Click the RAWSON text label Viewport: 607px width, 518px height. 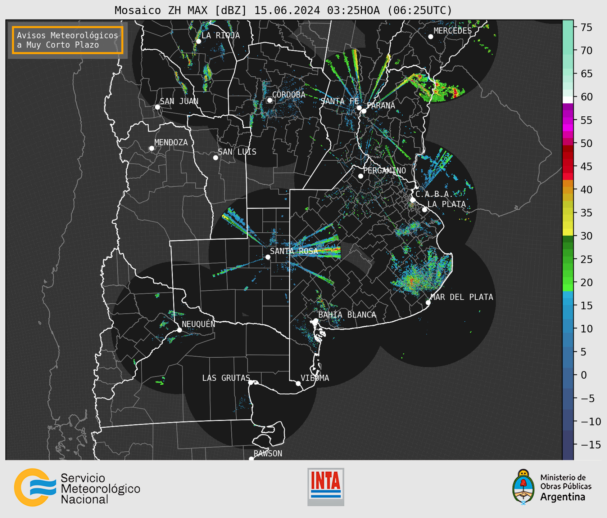click(268, 454)
